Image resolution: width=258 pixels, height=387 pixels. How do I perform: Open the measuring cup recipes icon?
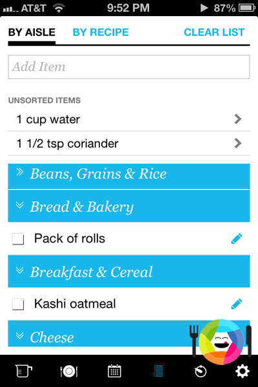click(x=23, y=371)
